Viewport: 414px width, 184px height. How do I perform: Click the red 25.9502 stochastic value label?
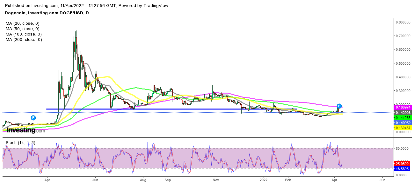403,164
